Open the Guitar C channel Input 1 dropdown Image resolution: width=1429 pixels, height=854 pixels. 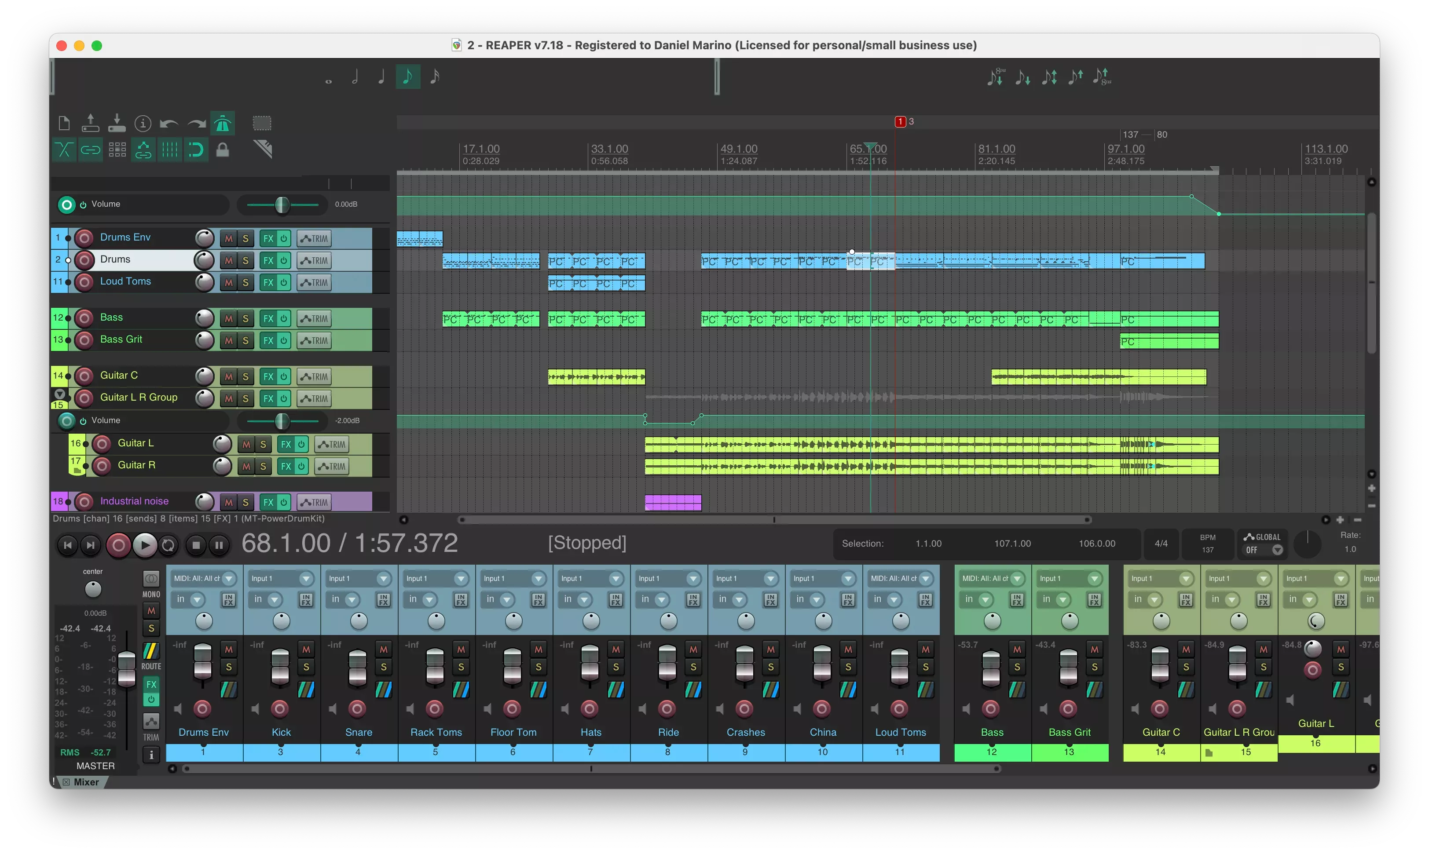pos(1161,578)
